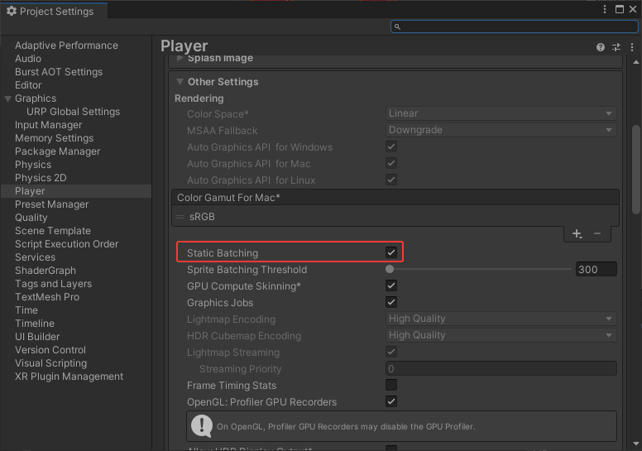Toggle the Graphics Jobs checkbox
This screenshot has width=642, height=451.
391,303
